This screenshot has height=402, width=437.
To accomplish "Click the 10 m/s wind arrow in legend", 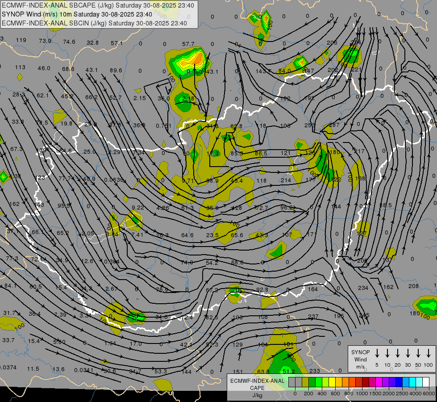I will point(387,353).
